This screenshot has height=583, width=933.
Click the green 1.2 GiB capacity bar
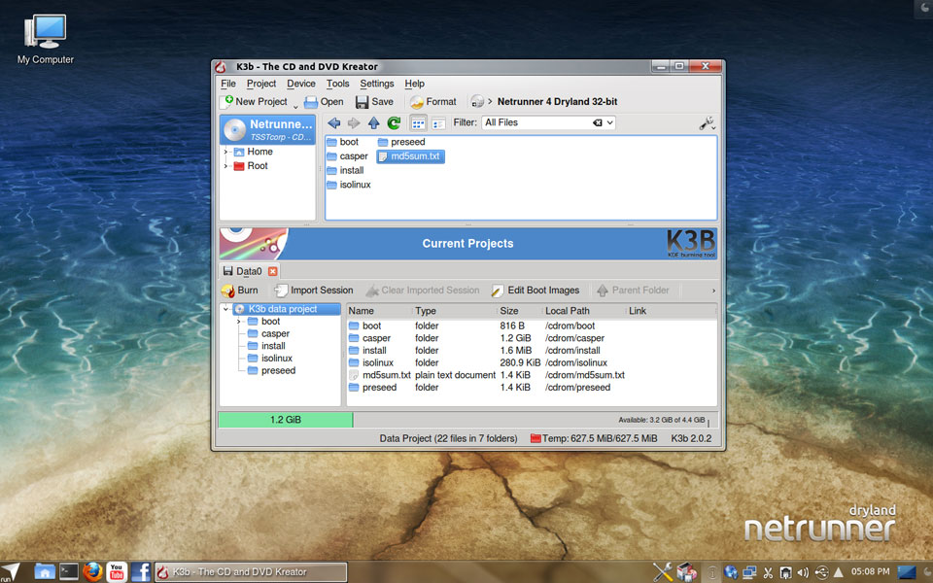[286, 421]
